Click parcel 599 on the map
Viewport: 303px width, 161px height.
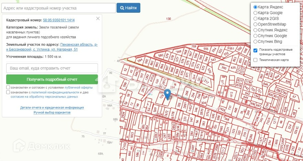point(125,84)
